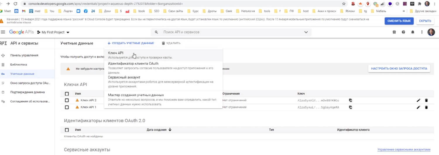Click warning triangle next to Ключ API 2
This screenshot has height=155, width=439.
point(77,100)
